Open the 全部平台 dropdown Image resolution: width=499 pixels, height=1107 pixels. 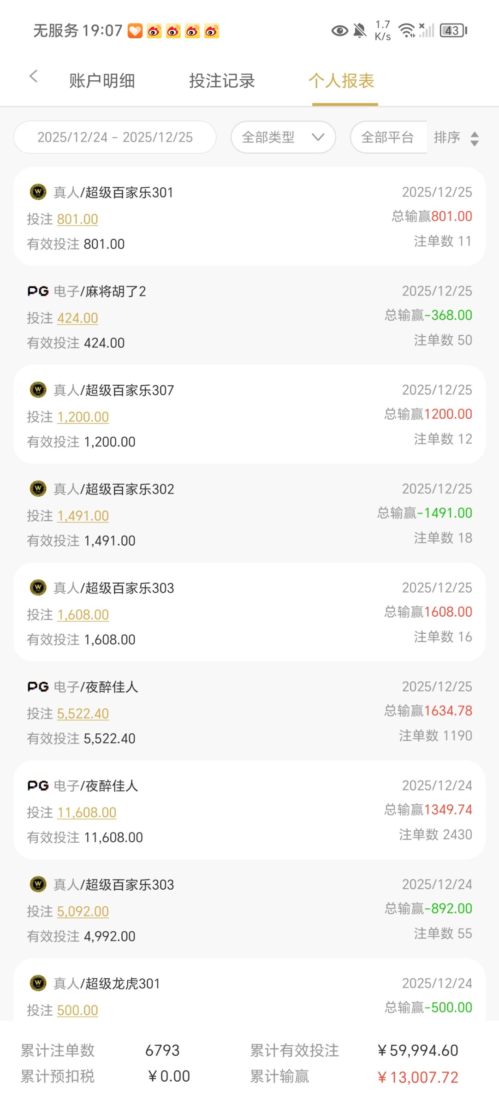pyautogui.click(x=387, y=137)
